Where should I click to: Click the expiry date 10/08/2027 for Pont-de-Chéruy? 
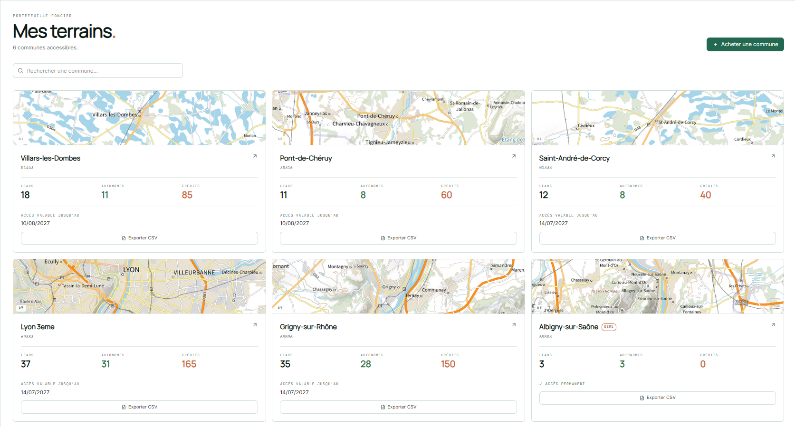pos(295,223)
